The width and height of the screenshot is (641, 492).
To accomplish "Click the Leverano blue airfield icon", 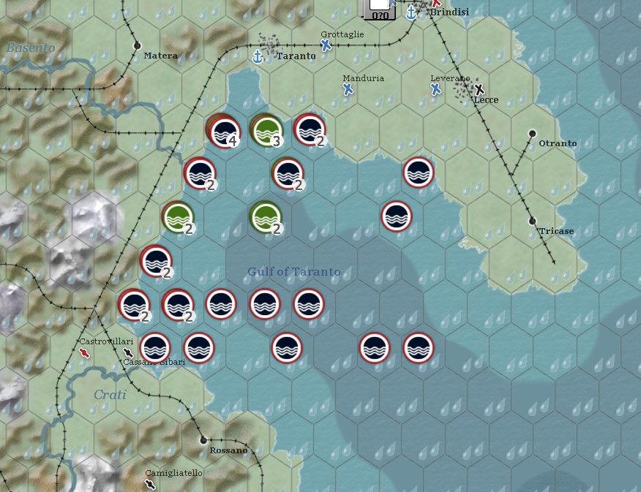I will [436, 88].
